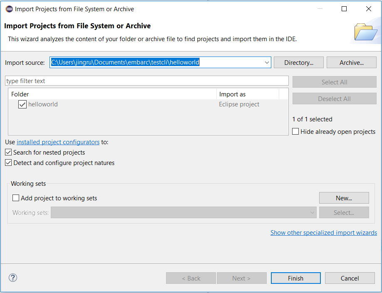The height and width of the screenshot is (293, 382).
Task: Click the Back button
Action: tap(191, 278)
